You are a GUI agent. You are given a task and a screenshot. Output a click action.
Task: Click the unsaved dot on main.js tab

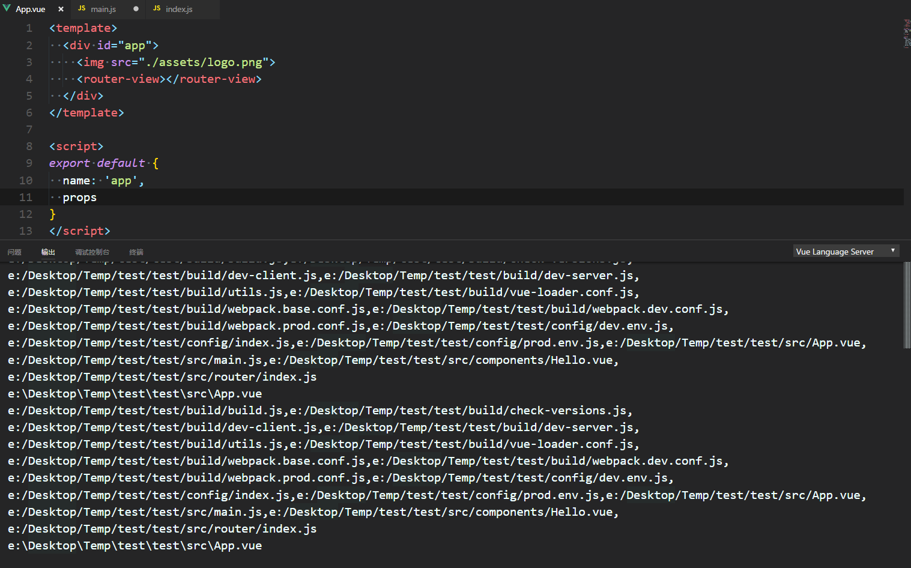coord(136,9)
